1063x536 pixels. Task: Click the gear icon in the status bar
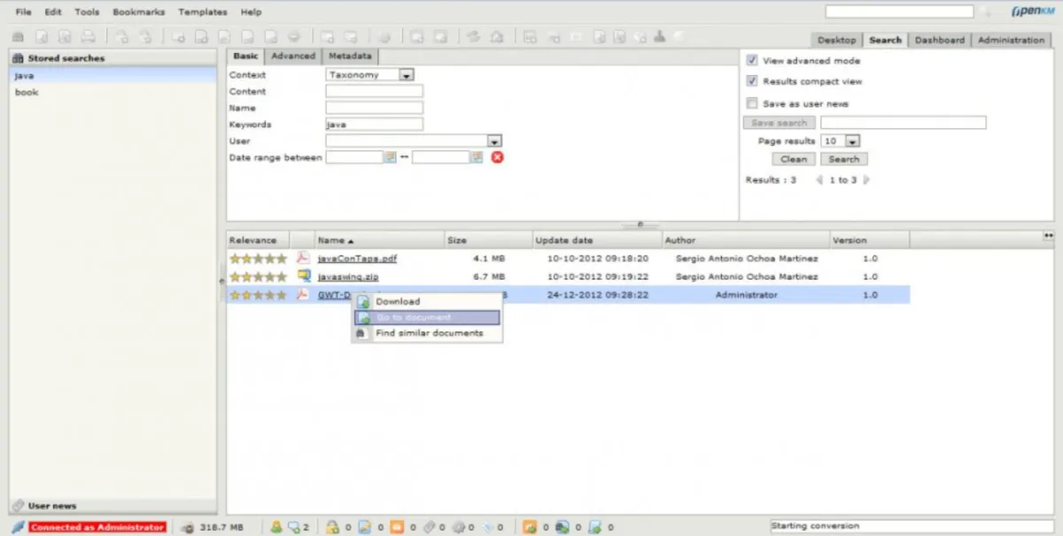pos(458,527)
